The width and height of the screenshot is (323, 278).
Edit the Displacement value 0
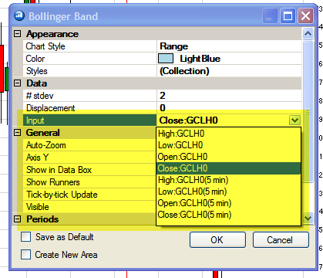pos(229,108)
